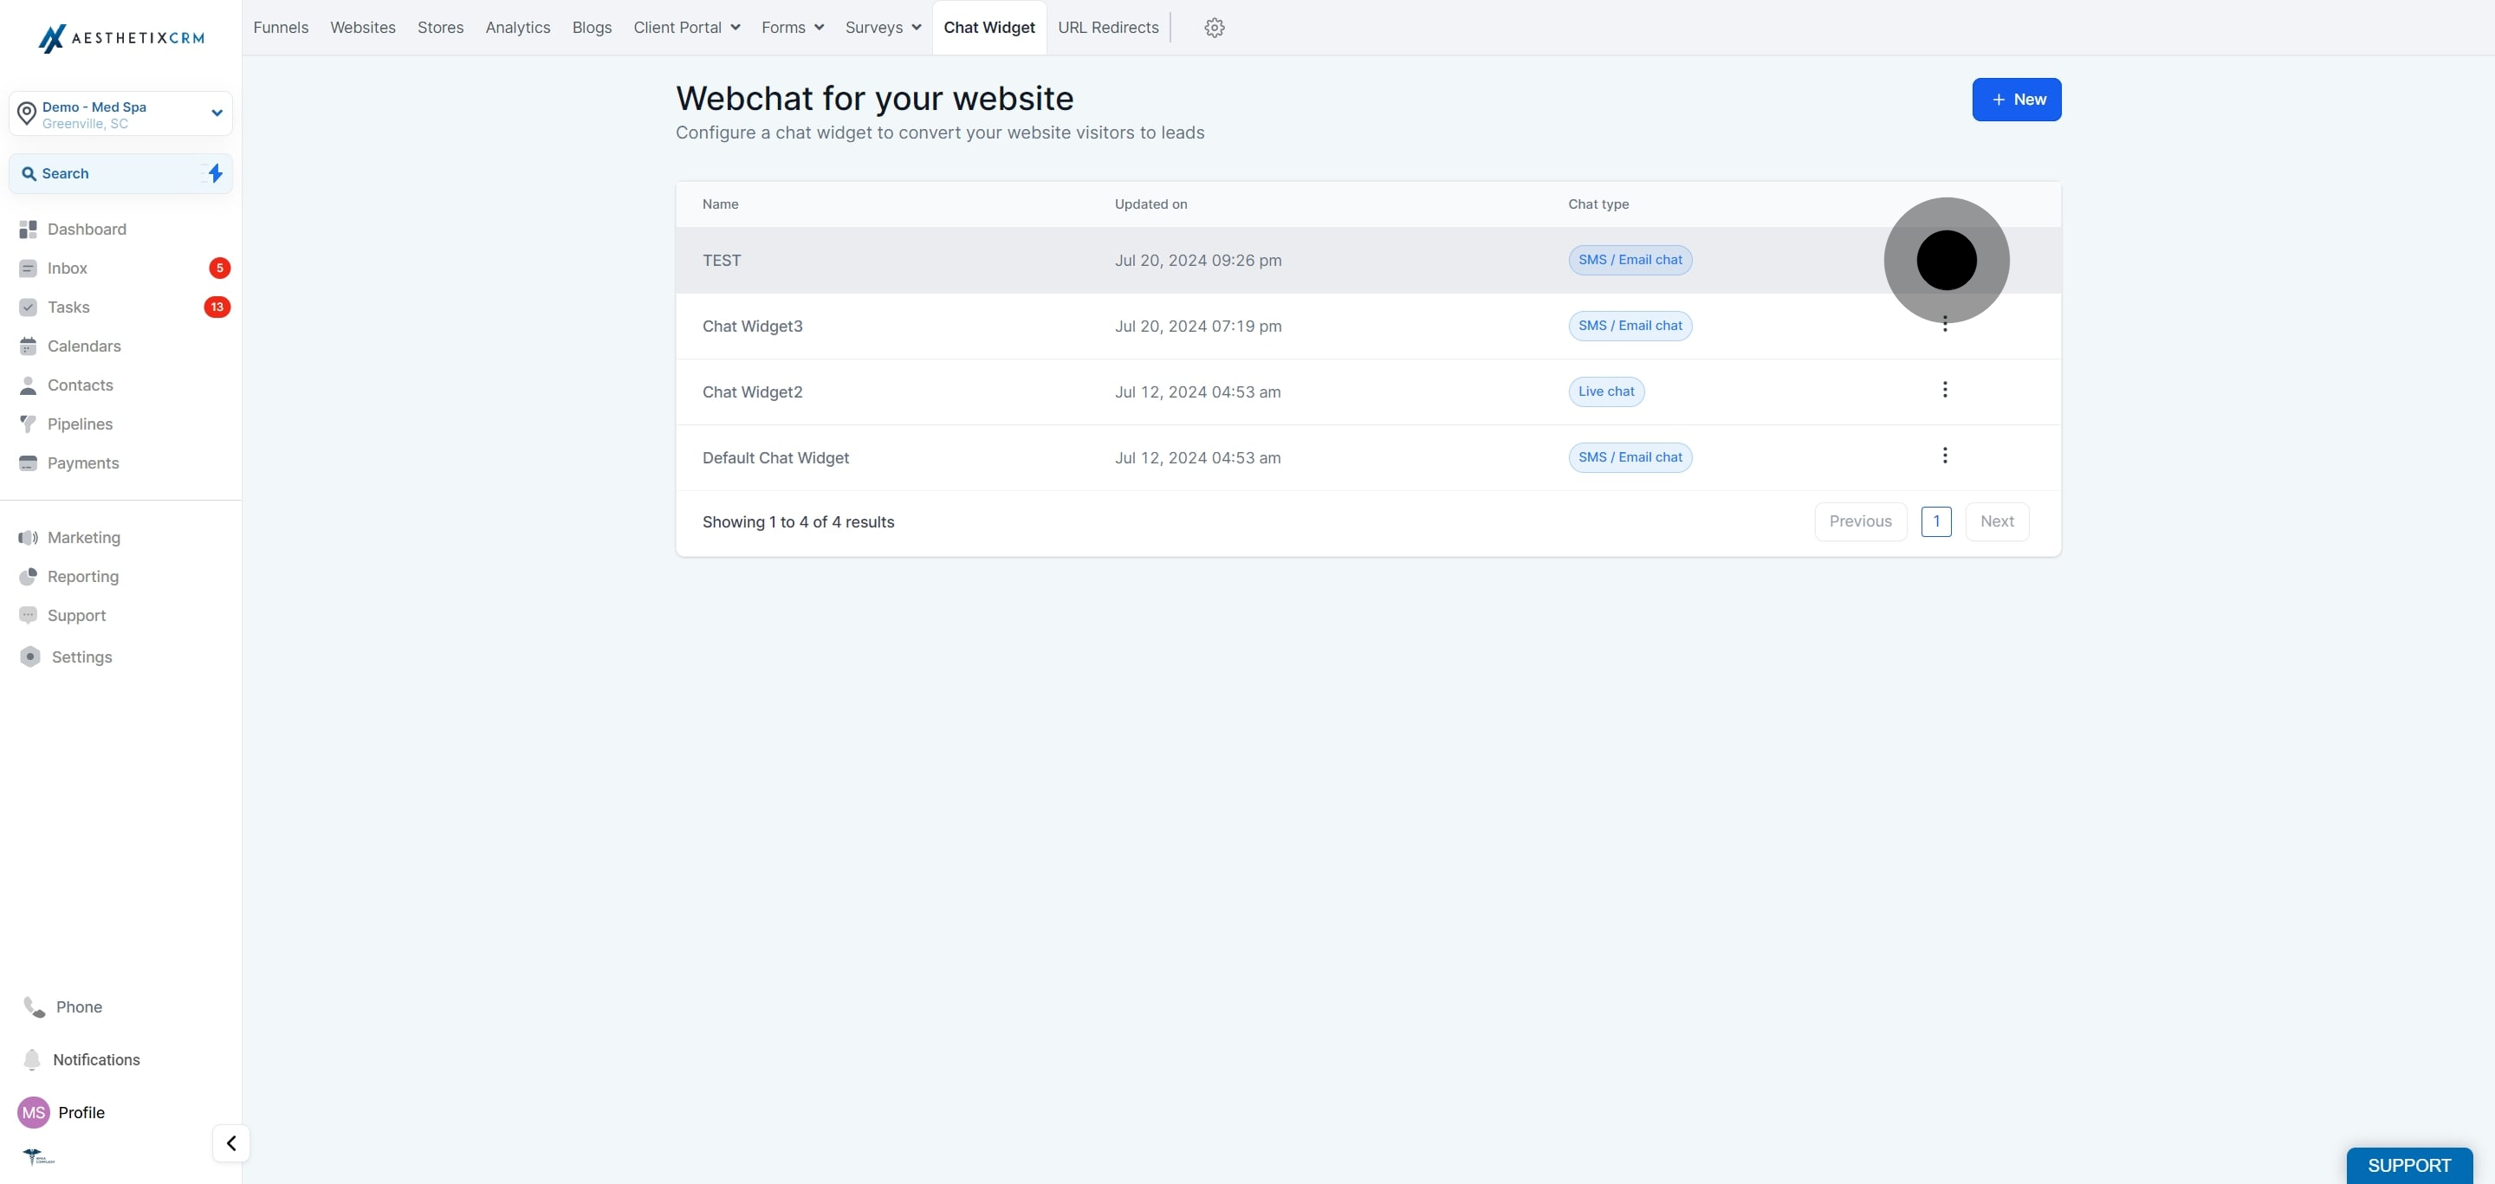Collapse the sidebar with the arrow button
This screenshot has height=1184, width=2495.
pyautogui.click(x=231, y=1143)
